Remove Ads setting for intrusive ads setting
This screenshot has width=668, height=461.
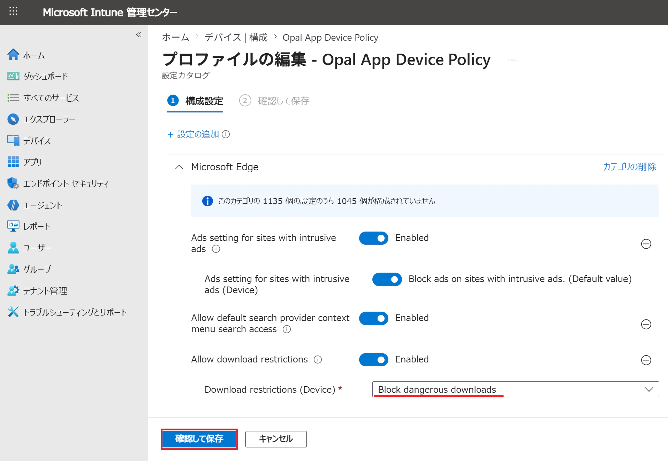646,244
